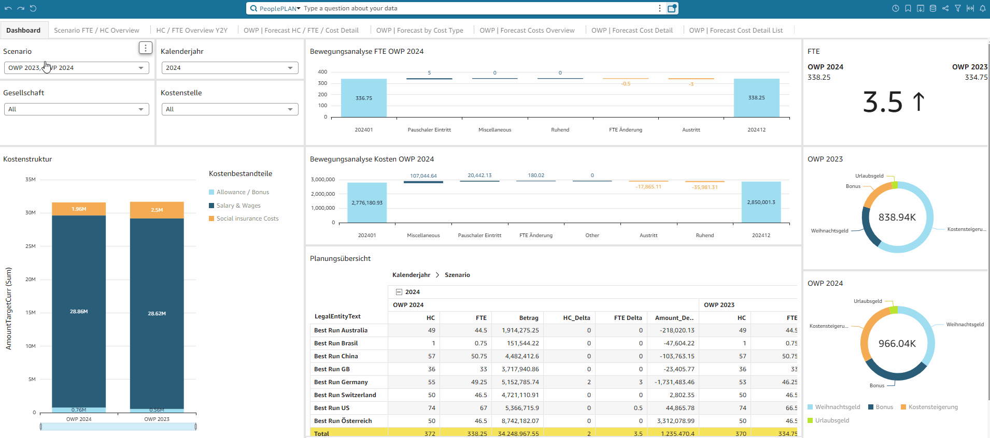Switch to Scenario FTE / HC Overview tab
990x438 pixels.
[x=96, y=31]
